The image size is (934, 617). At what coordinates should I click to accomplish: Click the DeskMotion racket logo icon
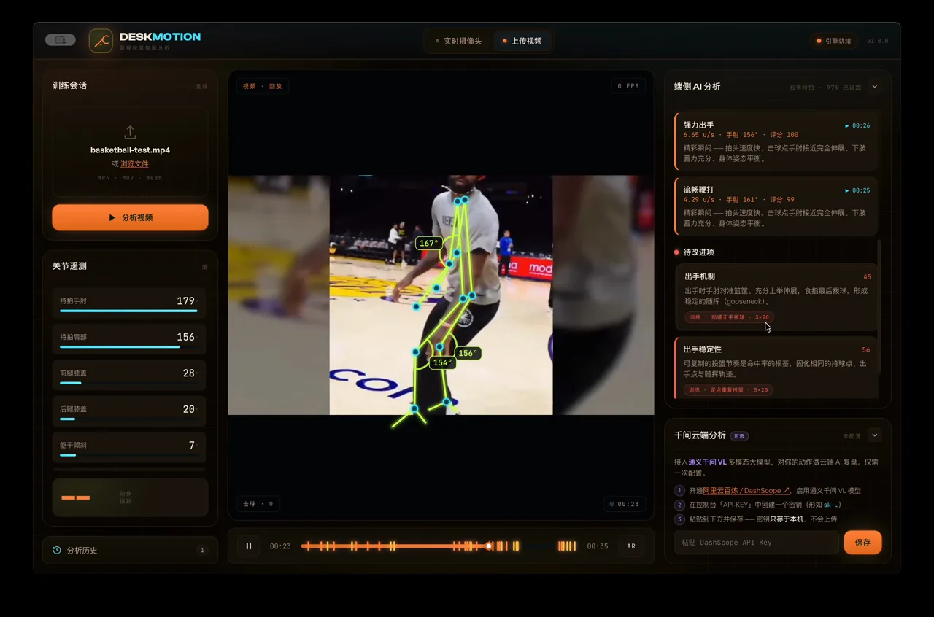click(x=101, y=41)
